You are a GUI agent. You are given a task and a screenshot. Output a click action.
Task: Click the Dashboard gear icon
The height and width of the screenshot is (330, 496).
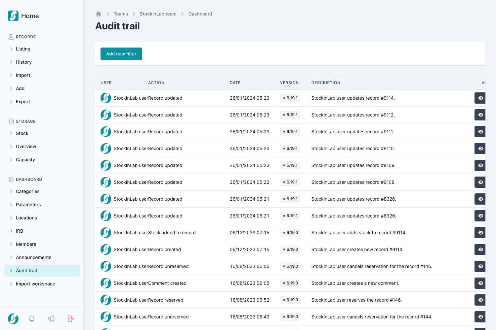(11, 180)
